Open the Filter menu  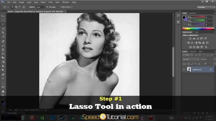click(51, 2)
